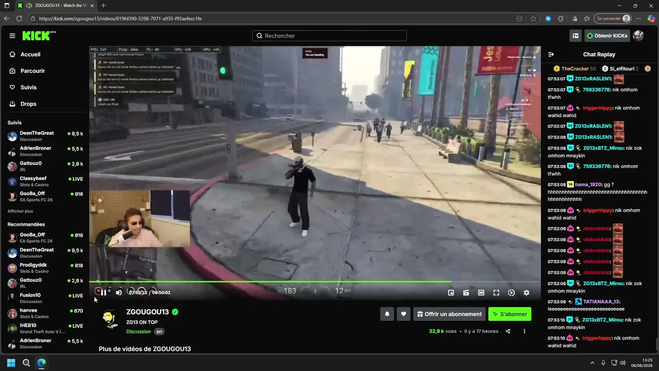The image size is (659, 371).
Task: Open the Favorites list icon in the toolbar
Action: click(587, 19)
